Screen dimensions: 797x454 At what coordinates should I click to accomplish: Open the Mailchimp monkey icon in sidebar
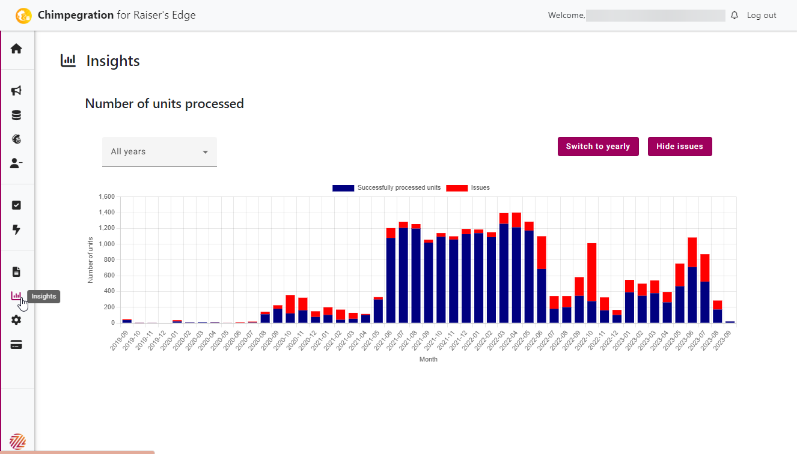point(16,139)
